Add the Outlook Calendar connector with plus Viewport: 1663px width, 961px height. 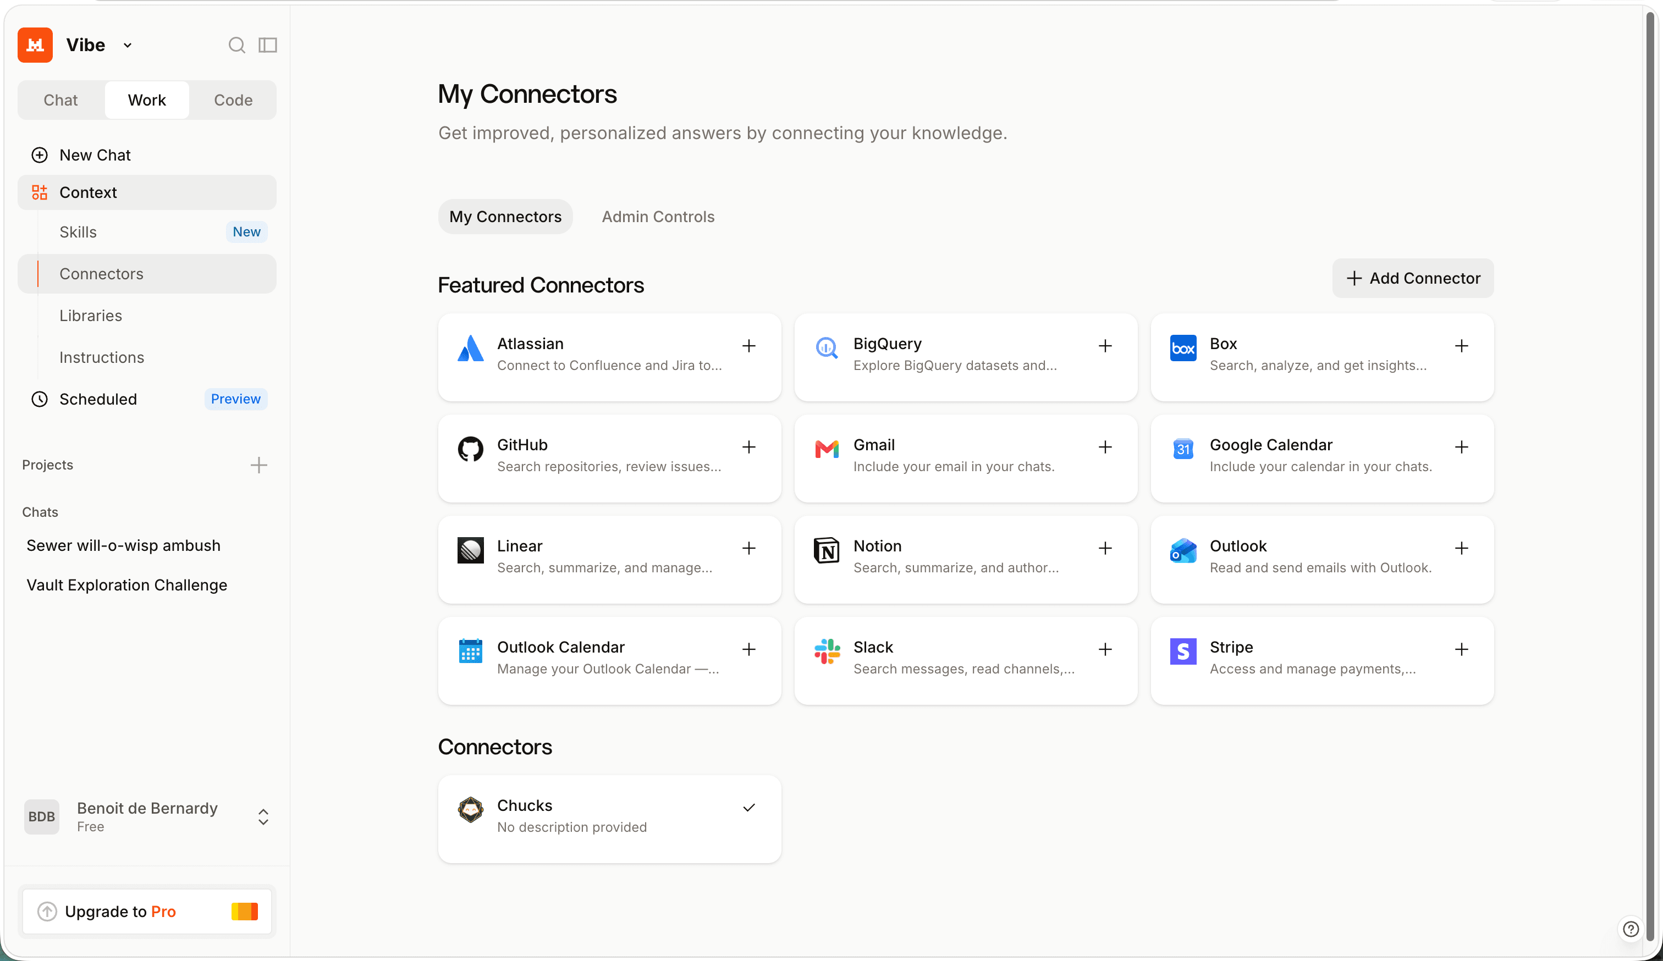(x=749, y=649)
